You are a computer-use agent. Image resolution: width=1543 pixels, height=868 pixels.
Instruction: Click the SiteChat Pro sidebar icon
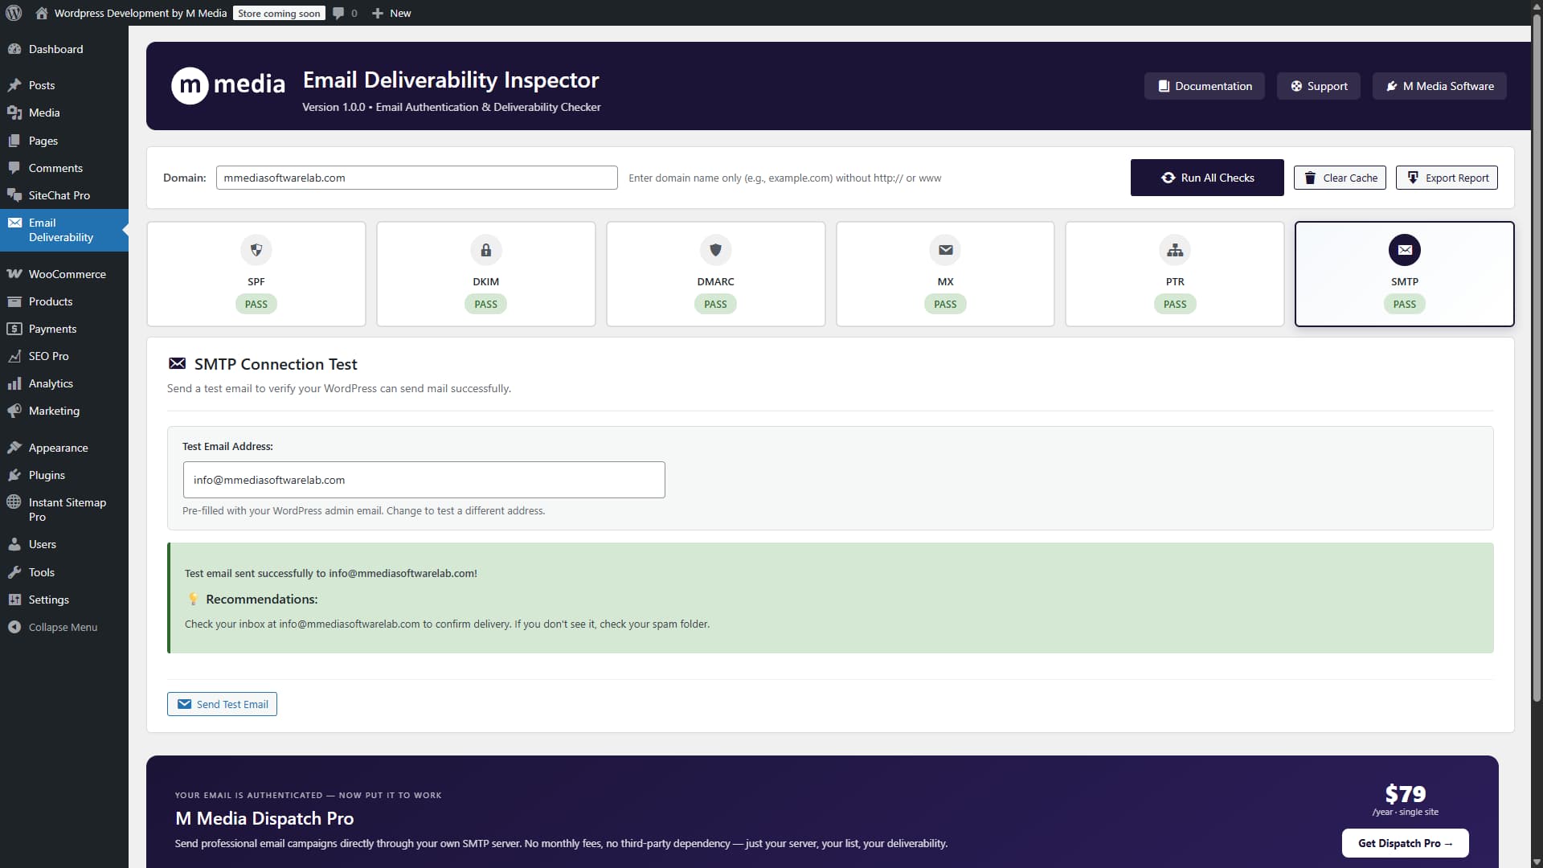15,194
